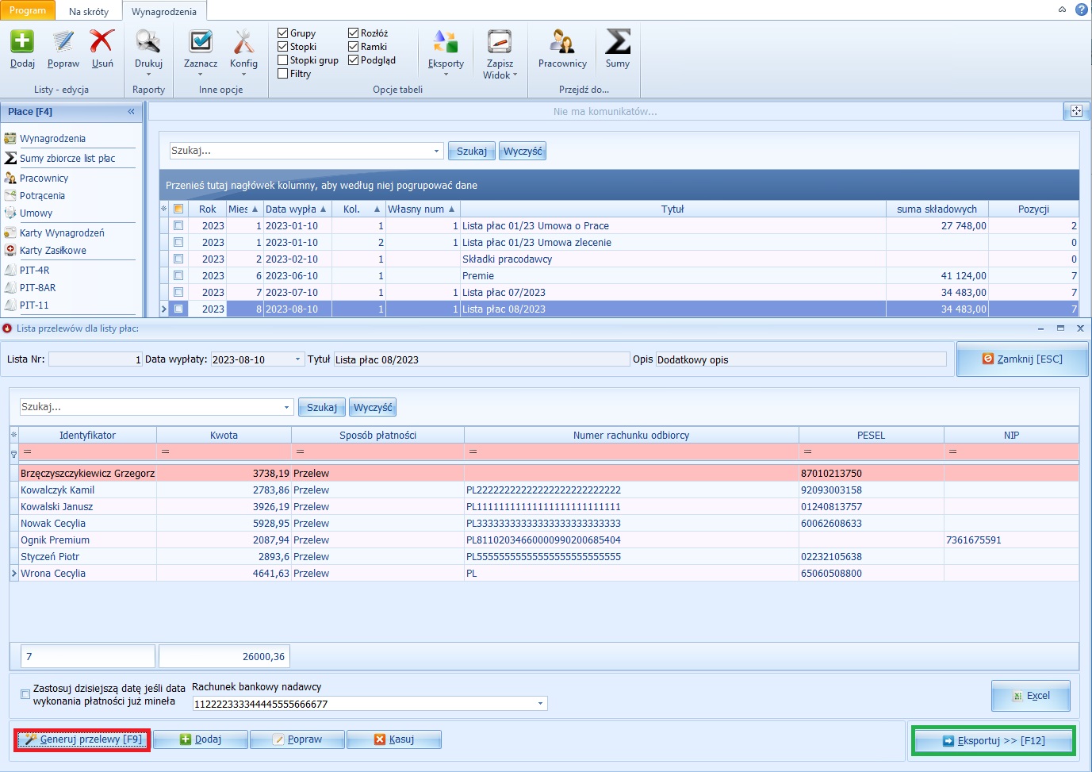Viewport: 1092px width, 772px height.
Task: Click the Eksportuj >> [F12] button
Action: click(993, 740)
